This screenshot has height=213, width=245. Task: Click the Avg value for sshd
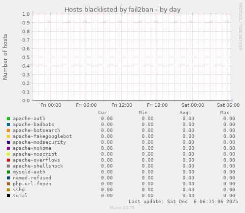pos(188,190)
